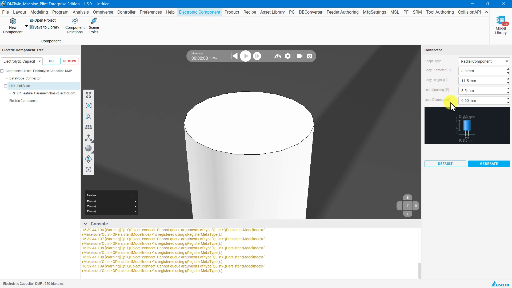Click the coordinate axes viewport icon
Screen dimensions: 512x288
89,138
